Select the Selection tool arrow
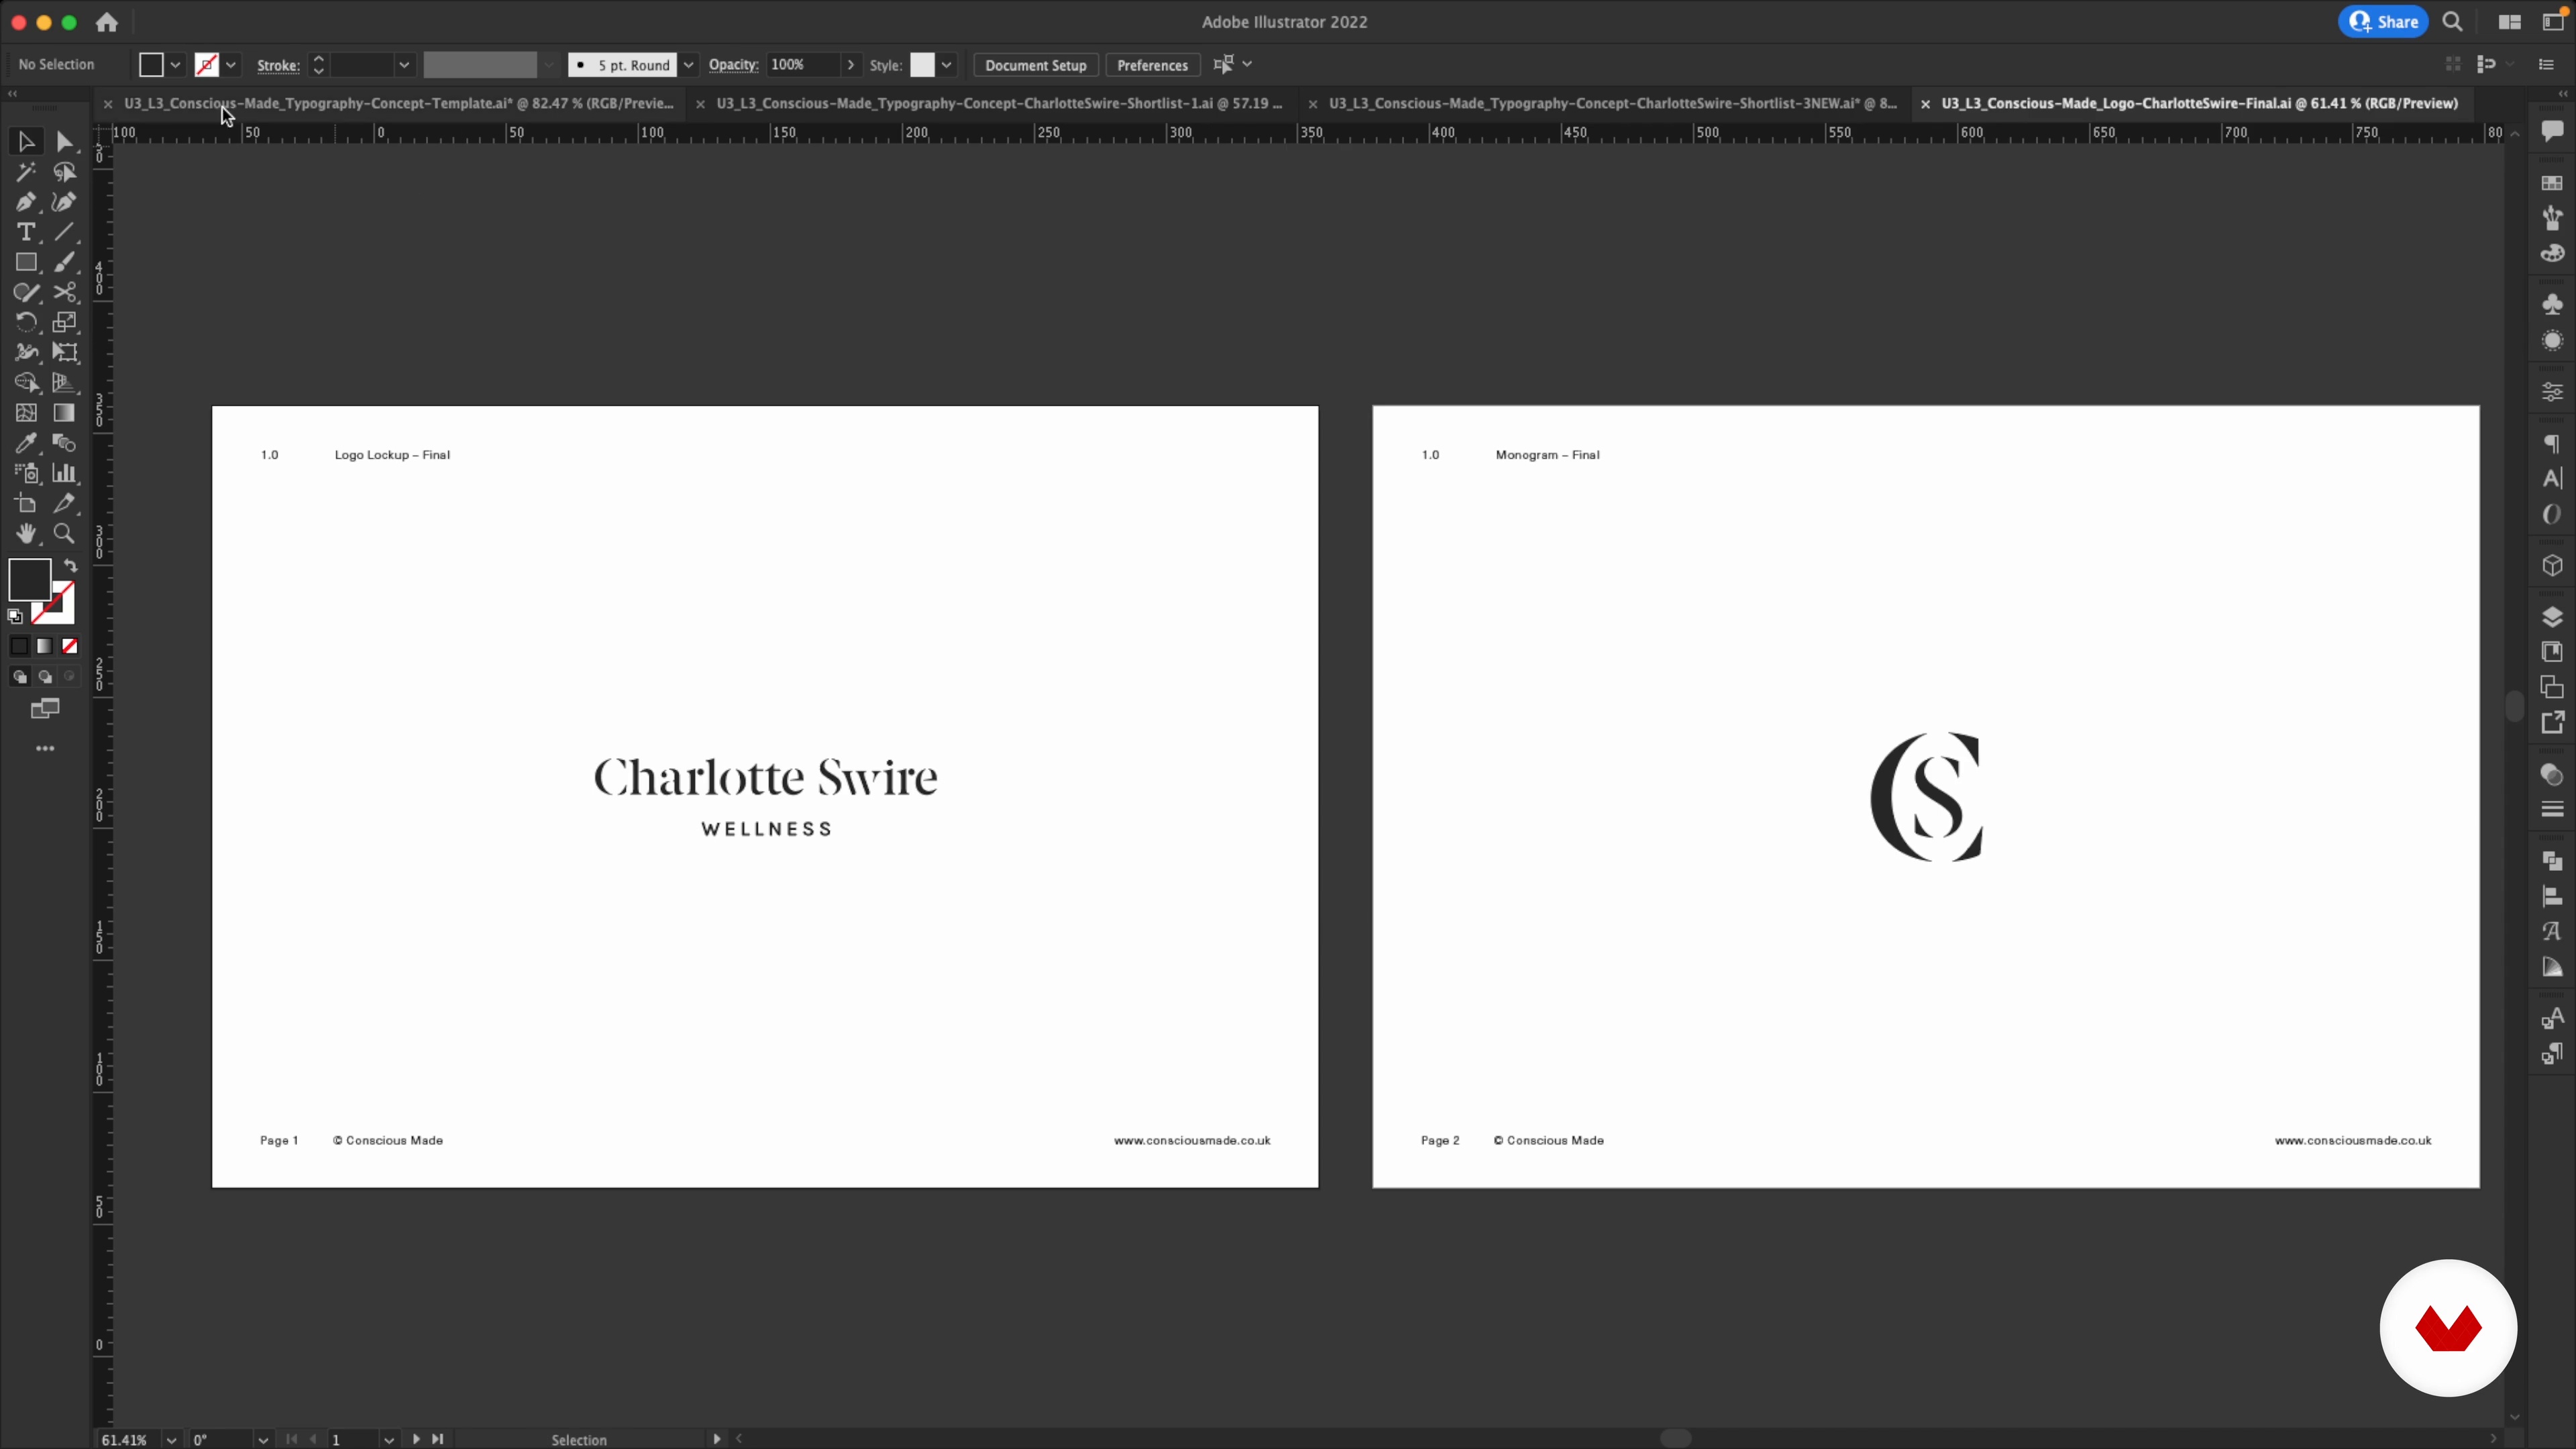The width and height of the screenshot is (2576, 1449). tap(26, 142)
